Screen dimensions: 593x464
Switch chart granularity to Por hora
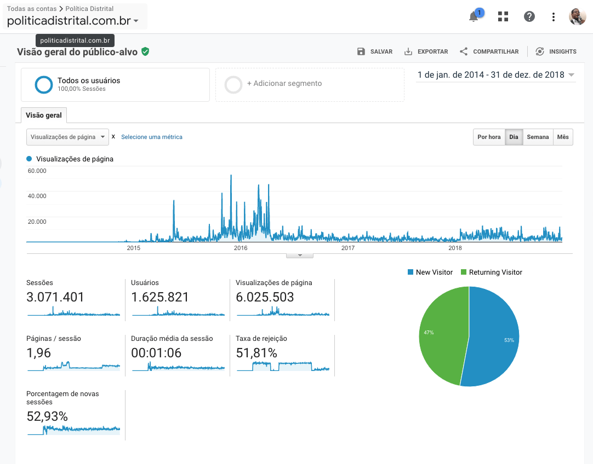pyautogui.click(x=489, y=137)
